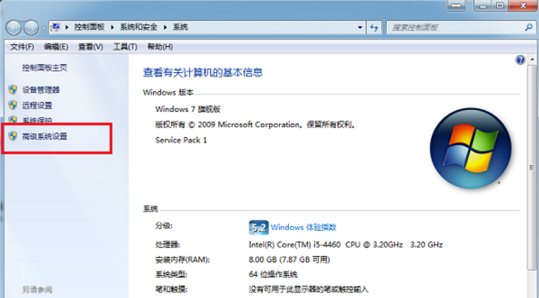Click the 5.2 experience index score badge
539x298 pixels.
[258, 227]
